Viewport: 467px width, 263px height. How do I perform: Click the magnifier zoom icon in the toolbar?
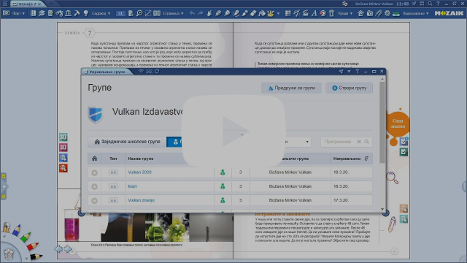pos(139,13)
